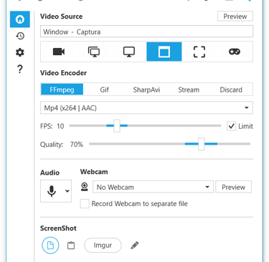The width and height of the screenshot is (269, 262).
Task: Expand the Mp4 (x264 | AAC) codec dropdown
Action: 146,108
